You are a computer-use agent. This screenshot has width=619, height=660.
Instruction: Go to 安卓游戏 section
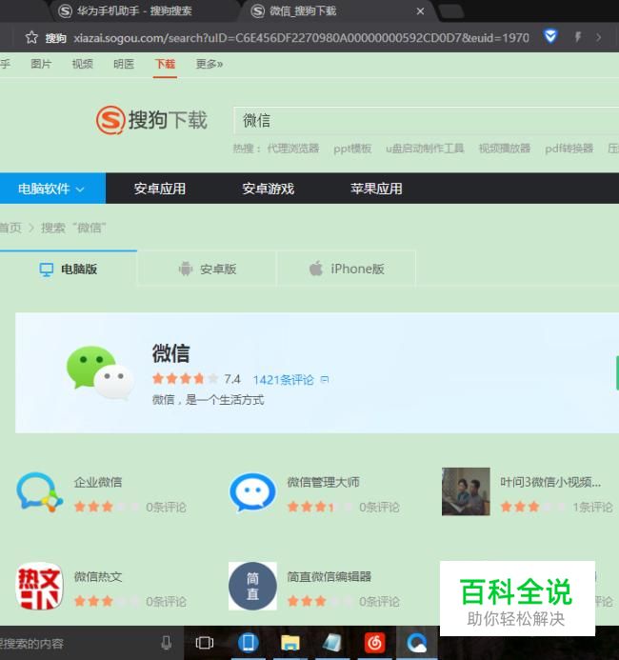[x=268, y=189]
